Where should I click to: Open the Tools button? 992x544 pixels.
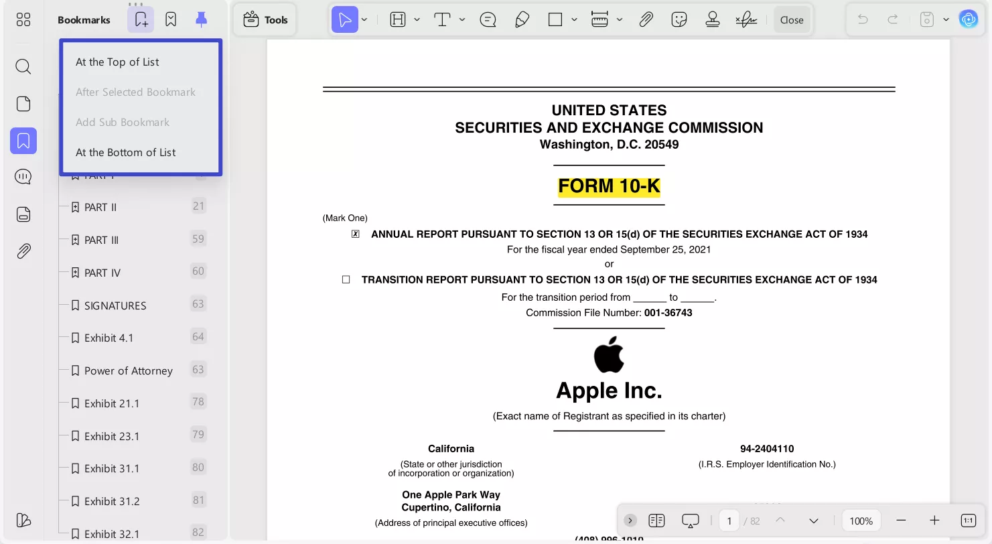pyautogui.click(x=265, y=19)
